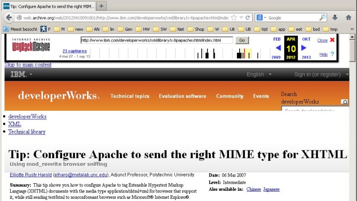Open a new tab with the plus button
This screenshot has height=201, width=357.
click(x=101, y=6)
